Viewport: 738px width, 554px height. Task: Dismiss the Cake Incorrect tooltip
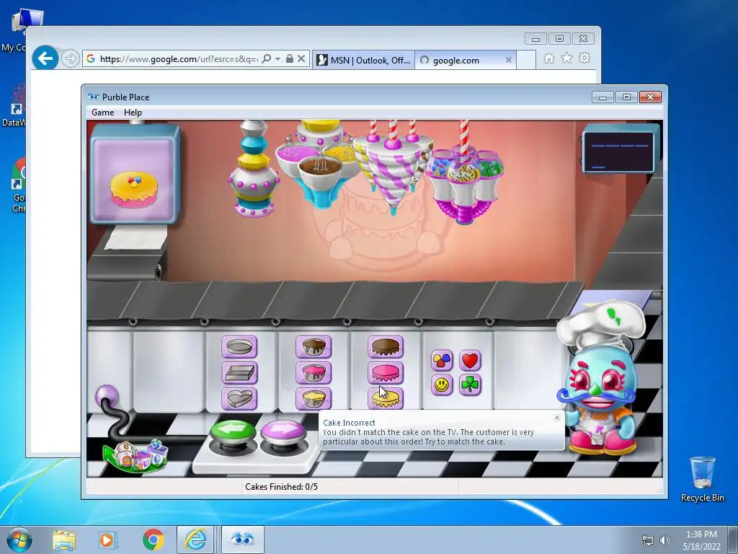[x=557, y=418]
